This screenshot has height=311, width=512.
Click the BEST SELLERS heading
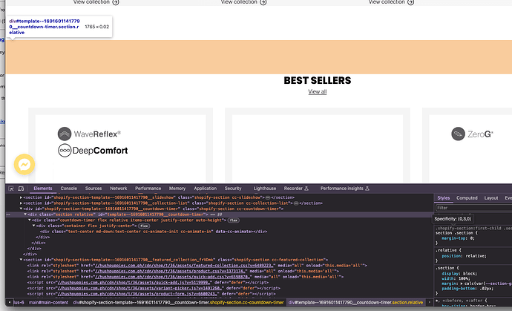318,80
